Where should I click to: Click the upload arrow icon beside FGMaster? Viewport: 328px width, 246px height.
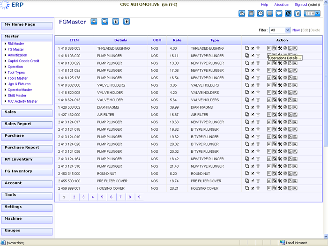click(127, 22)
